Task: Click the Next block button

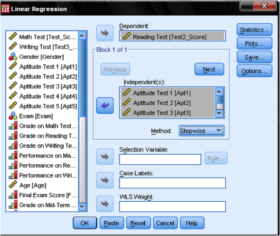Action: pos(209,69)
